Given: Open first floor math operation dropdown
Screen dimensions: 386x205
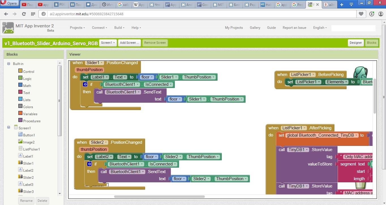Looking at the screenshot, I should point(147,77).
